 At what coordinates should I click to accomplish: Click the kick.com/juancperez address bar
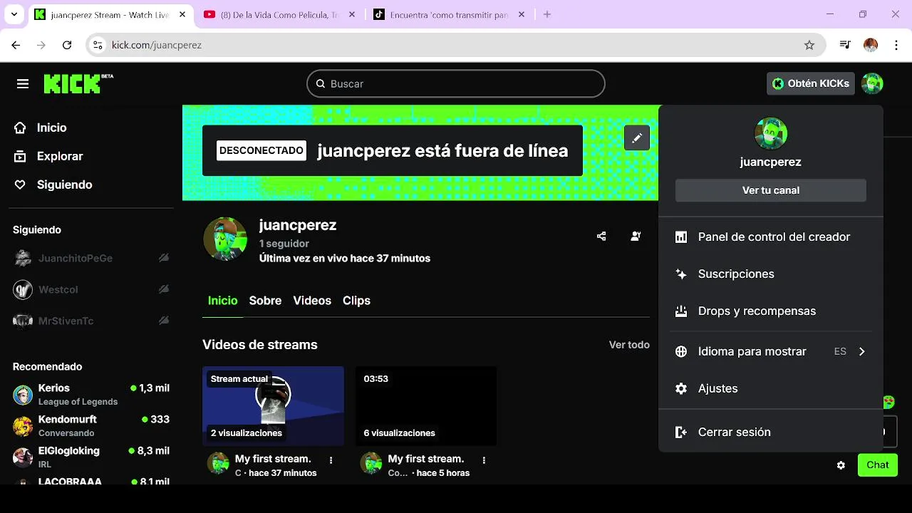coord(456,45)
